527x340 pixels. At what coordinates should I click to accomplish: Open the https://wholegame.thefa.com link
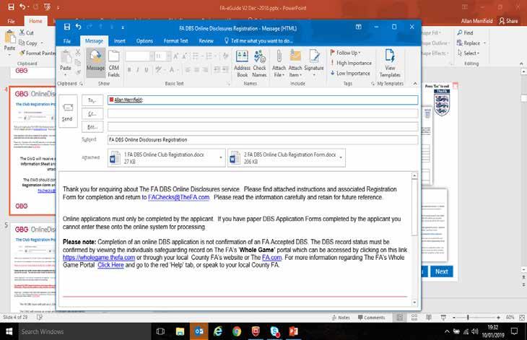[x=99, y=258]
